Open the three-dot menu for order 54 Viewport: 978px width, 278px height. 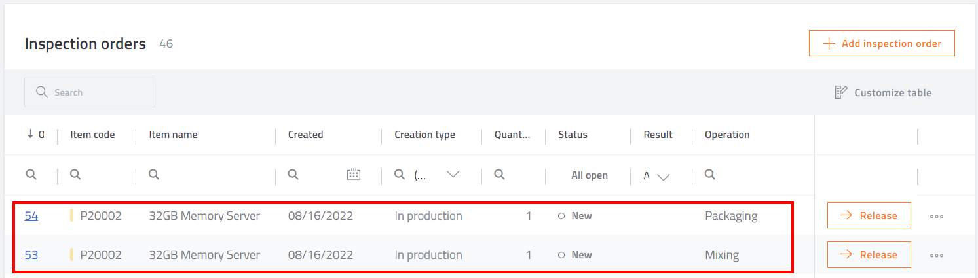(937, 216)
